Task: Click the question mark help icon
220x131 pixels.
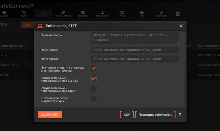Action: (180, 115)
